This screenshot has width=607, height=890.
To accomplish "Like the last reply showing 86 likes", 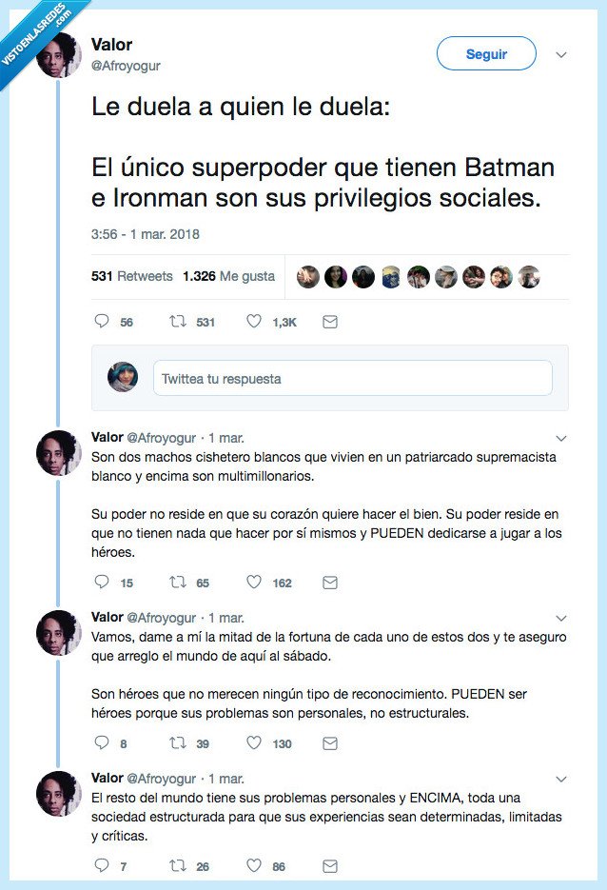I will click(254, 866).
